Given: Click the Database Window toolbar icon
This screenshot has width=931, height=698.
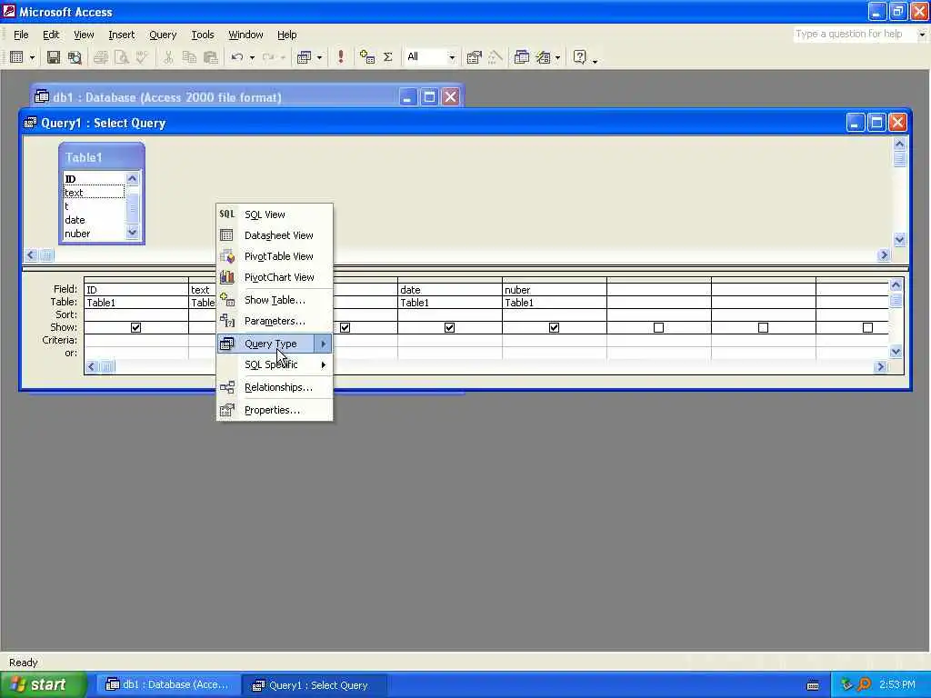Looking at the screenshot, I should click(521, 57).
